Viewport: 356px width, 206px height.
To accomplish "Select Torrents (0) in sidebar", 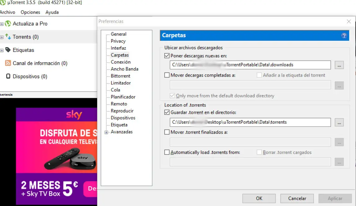I will point(26,37).
